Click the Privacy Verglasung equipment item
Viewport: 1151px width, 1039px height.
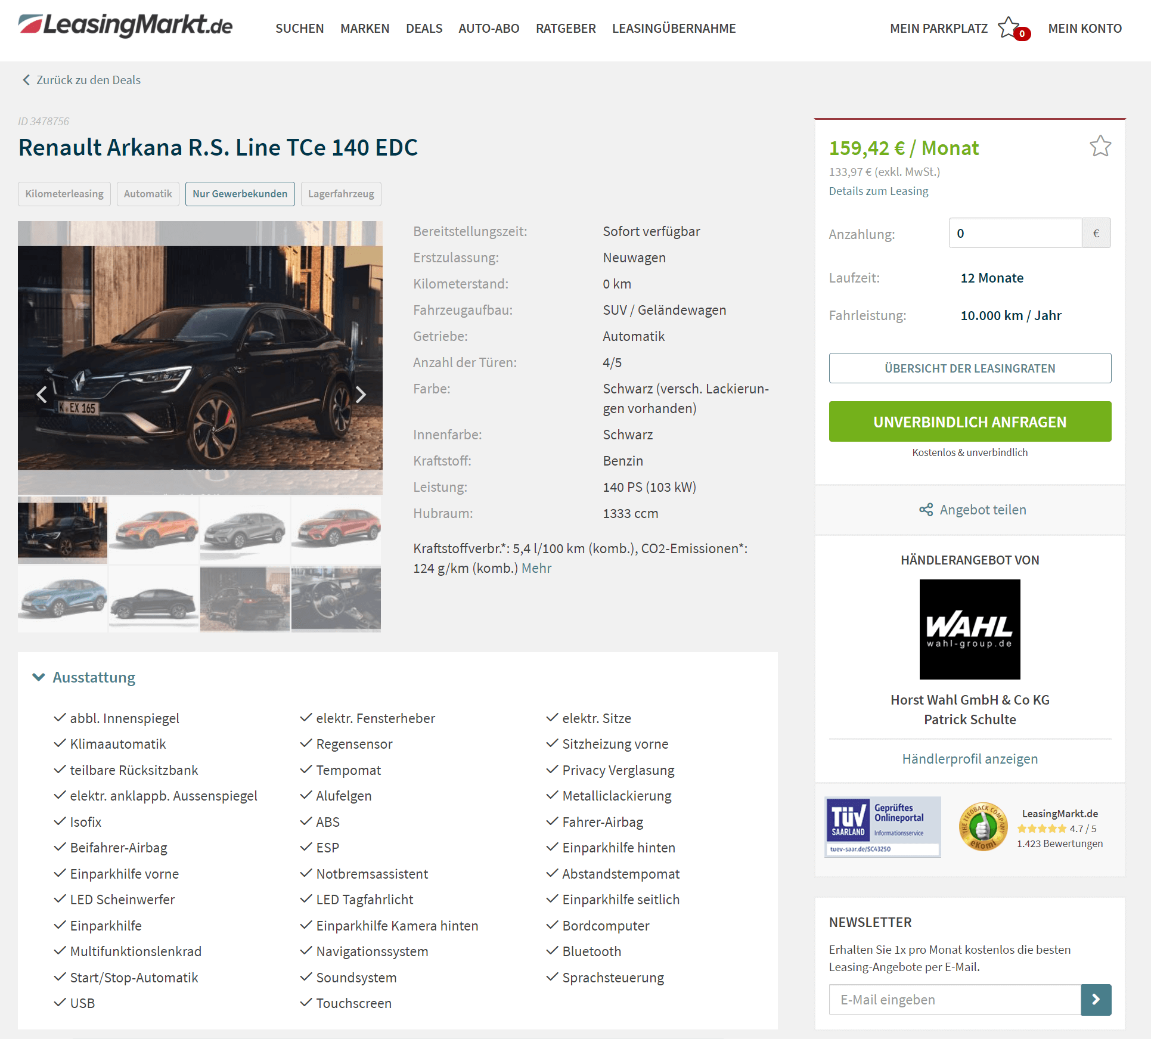(x=618, y=770)
